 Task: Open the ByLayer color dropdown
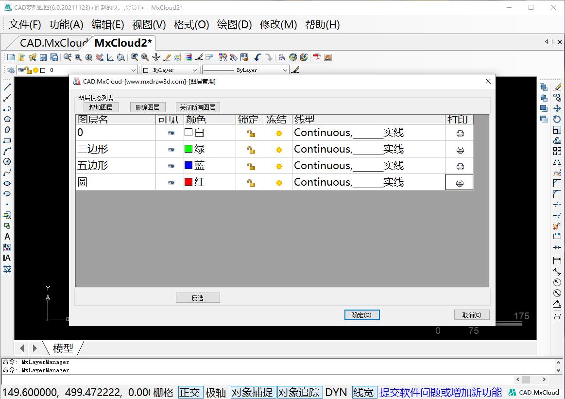tap(194, 70)
